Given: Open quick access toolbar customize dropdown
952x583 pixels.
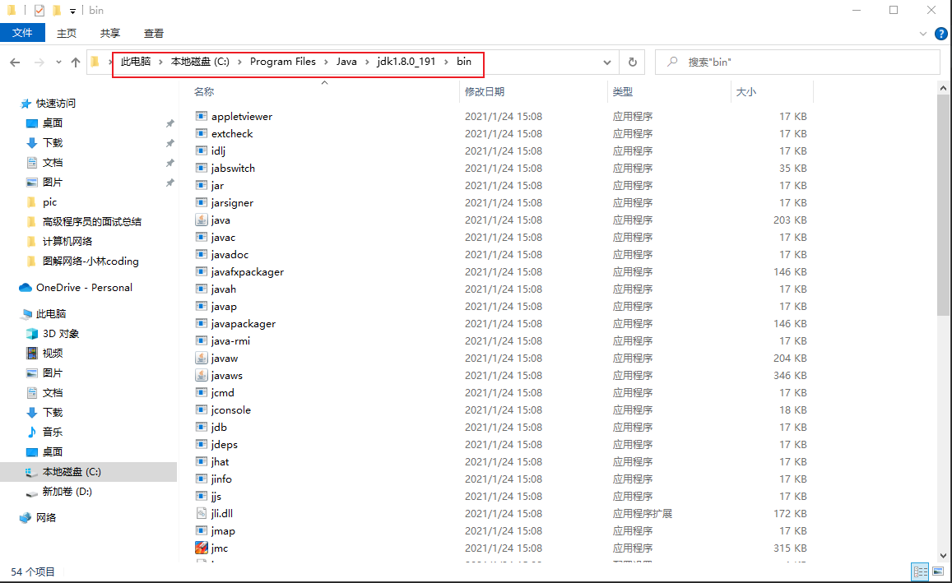Looking at the screenshot, I should tap(72, 11).
